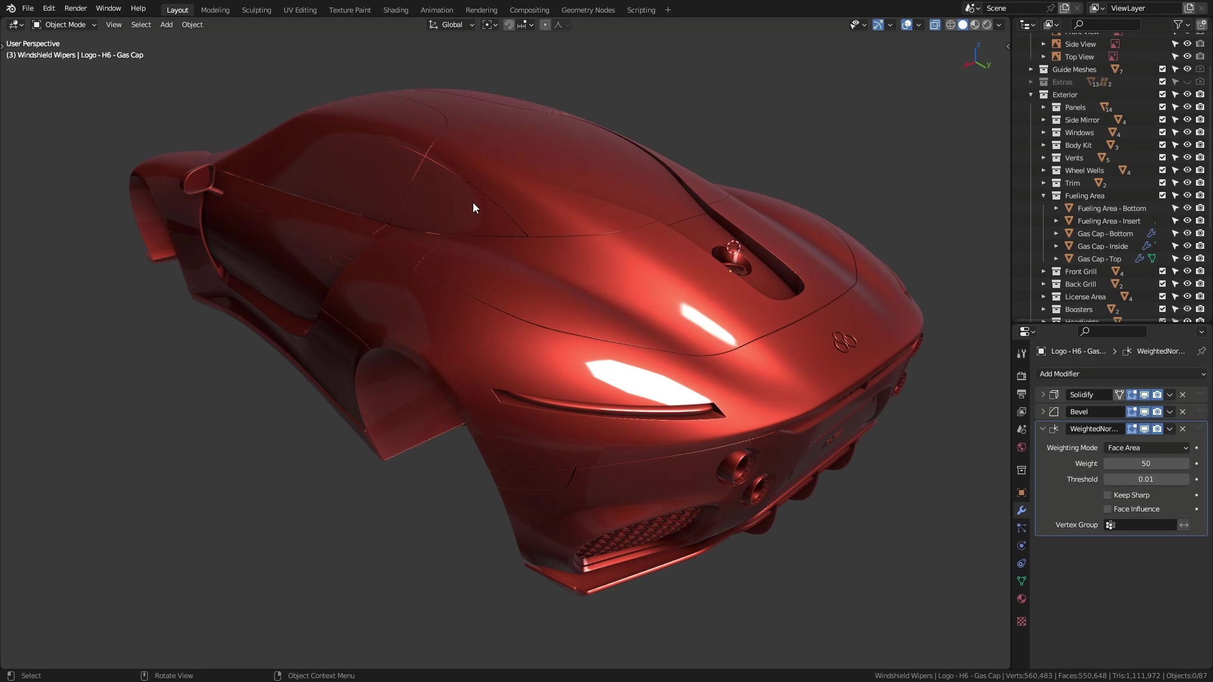Image resolution: width=1213 pixels, height=682 pixels.
Task: Open the Tool properties tab
Action: click(1022, 354)
